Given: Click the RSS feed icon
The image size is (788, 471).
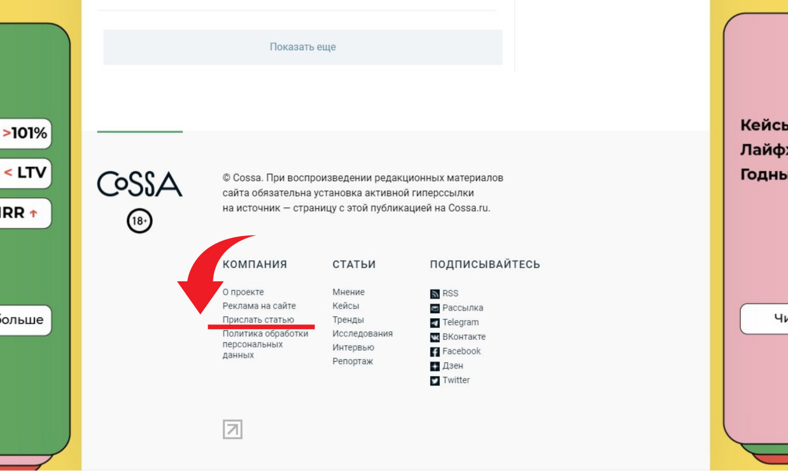Looking at the screenshot, I should (435, 294).
